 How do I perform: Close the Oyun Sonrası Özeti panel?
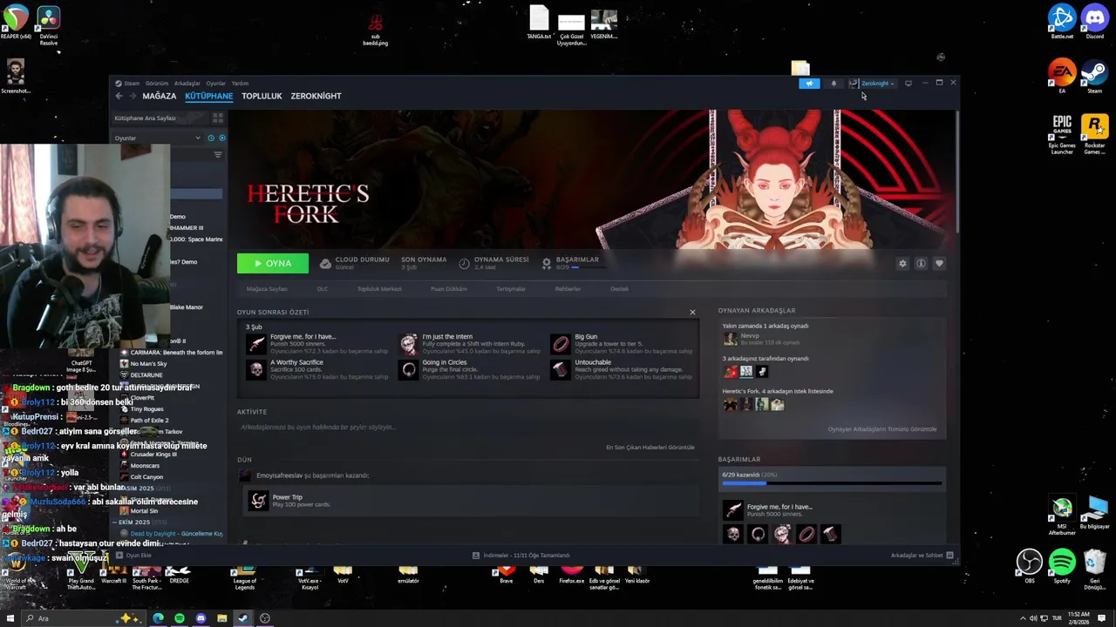click(692, 312)
